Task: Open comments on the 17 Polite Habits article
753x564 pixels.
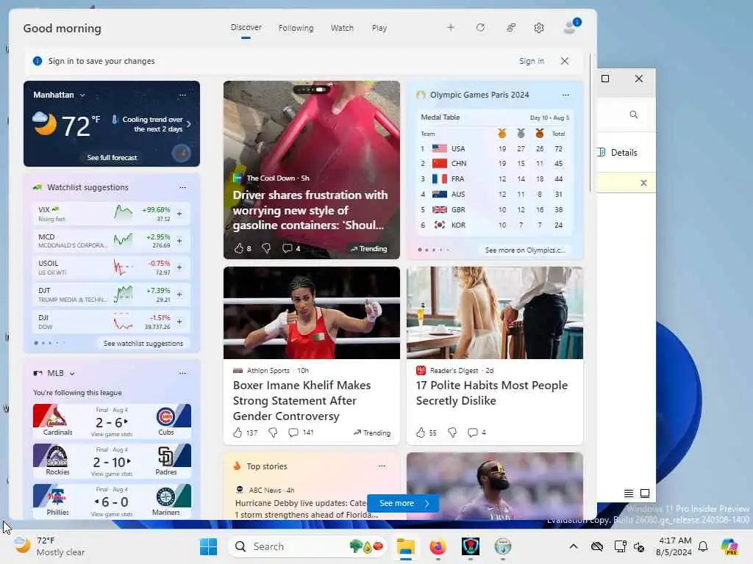Action: [x=473, y=432]
